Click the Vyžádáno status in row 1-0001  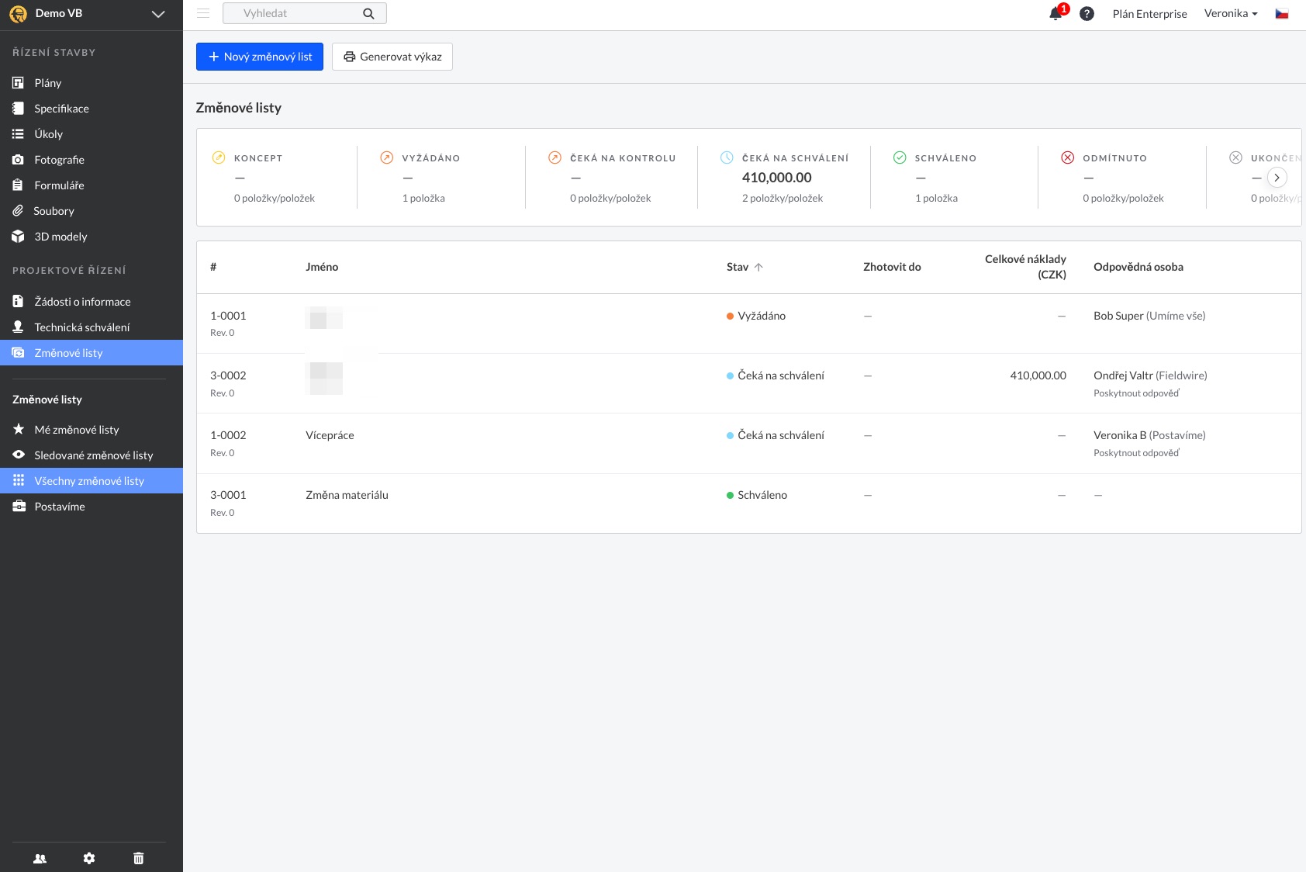pyautogui.click(x=756, y=316)
